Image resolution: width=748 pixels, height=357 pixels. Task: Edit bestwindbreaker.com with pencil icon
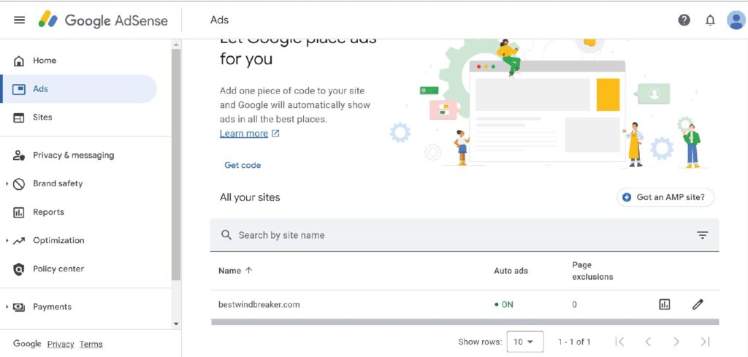pos(698,304)
